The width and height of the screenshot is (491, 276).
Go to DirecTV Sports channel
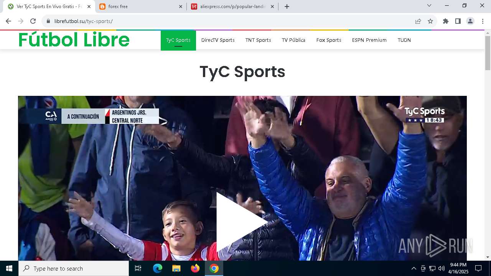coord(218,40)
